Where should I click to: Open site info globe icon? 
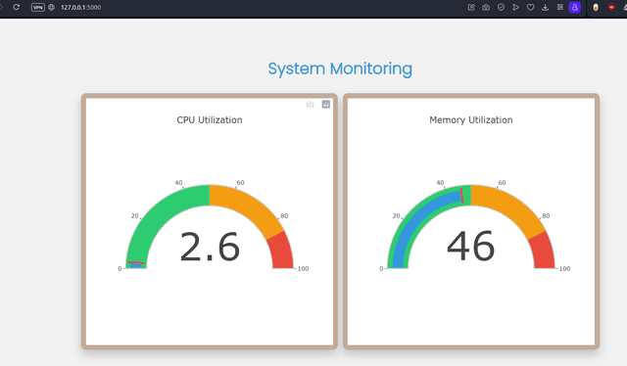(x=52, y=7)
